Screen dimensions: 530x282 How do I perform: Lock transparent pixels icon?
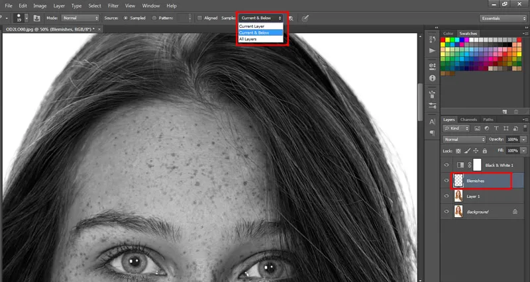(x=458, y=151)
